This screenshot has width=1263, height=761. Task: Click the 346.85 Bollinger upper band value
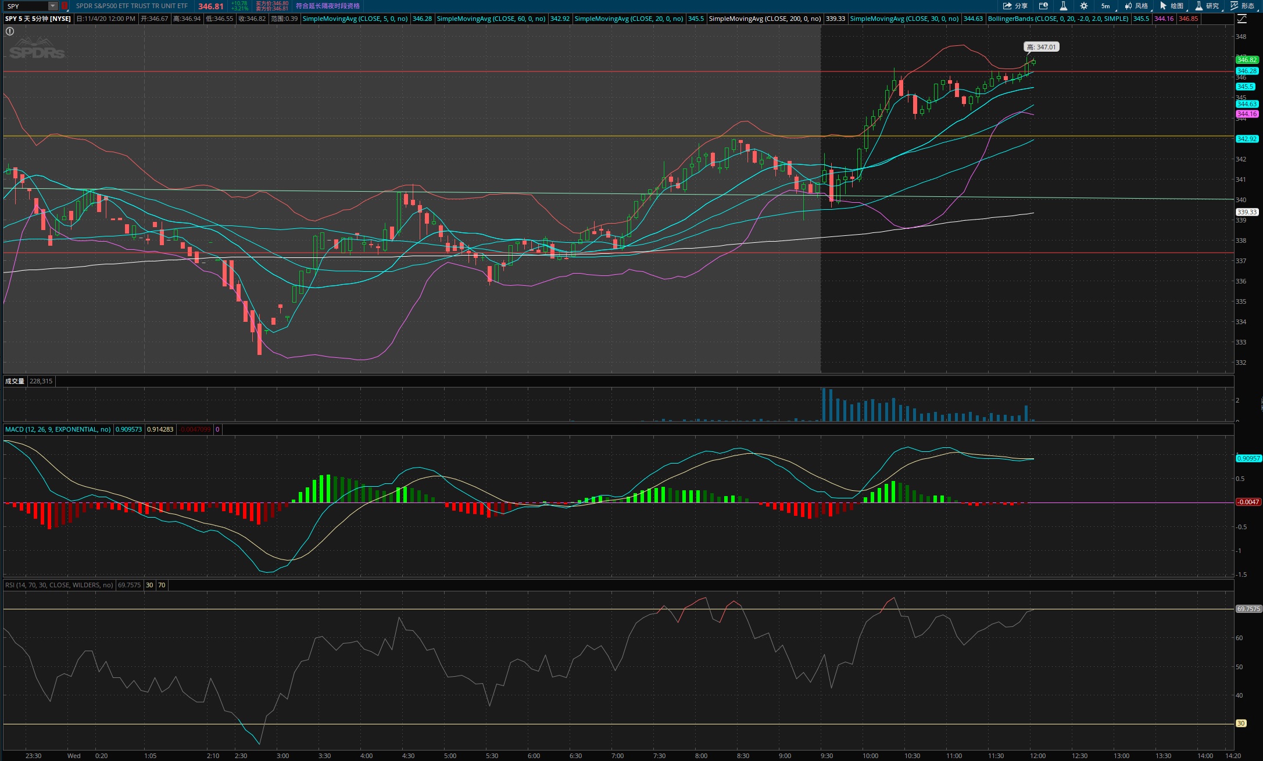coord(1188,19)
